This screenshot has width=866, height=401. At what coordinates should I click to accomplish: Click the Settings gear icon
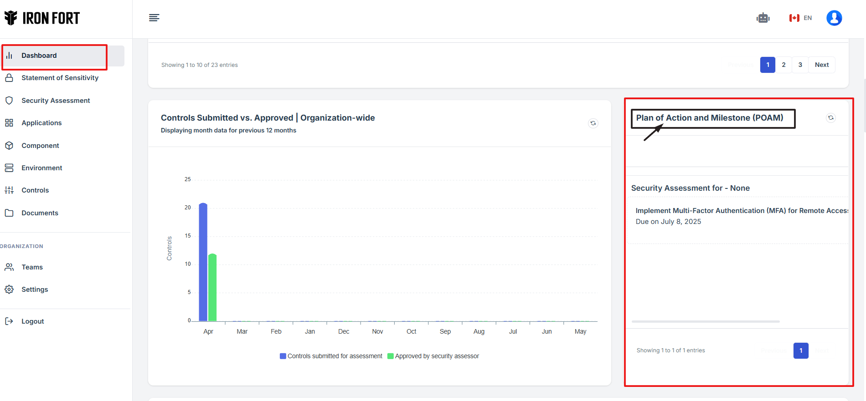(x=9, y=289)
